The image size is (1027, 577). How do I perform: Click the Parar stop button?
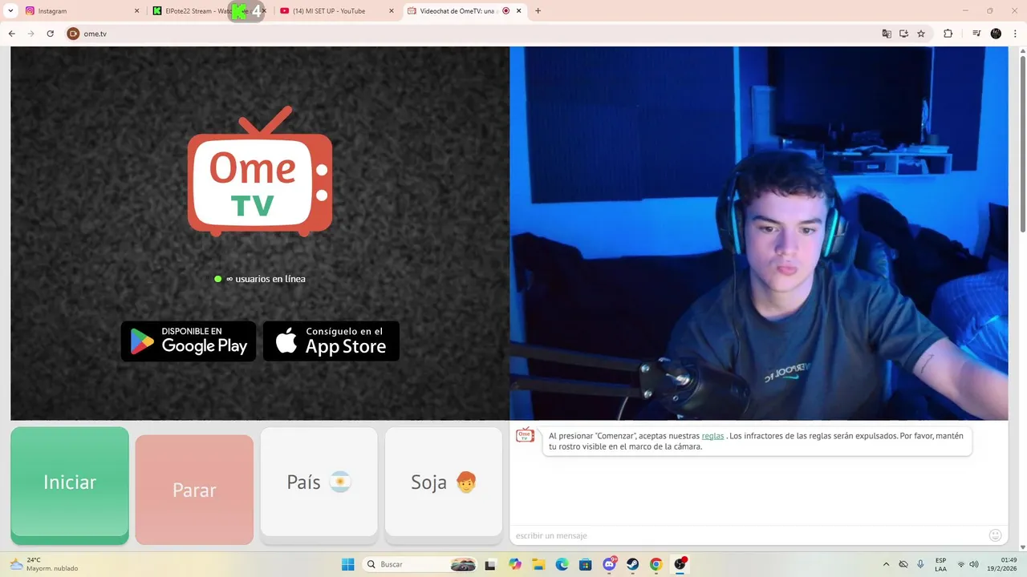click(x=194, y=490)
